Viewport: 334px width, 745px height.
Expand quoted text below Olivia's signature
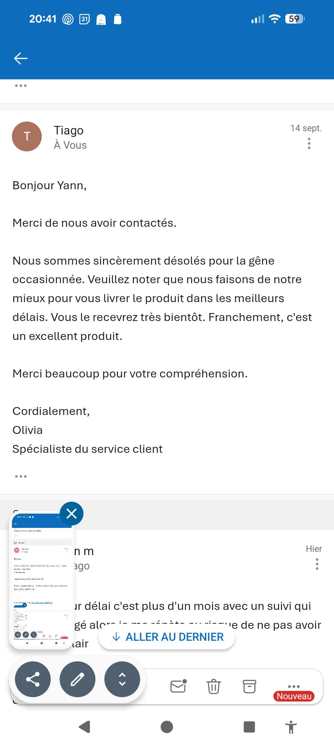(21, 476)
